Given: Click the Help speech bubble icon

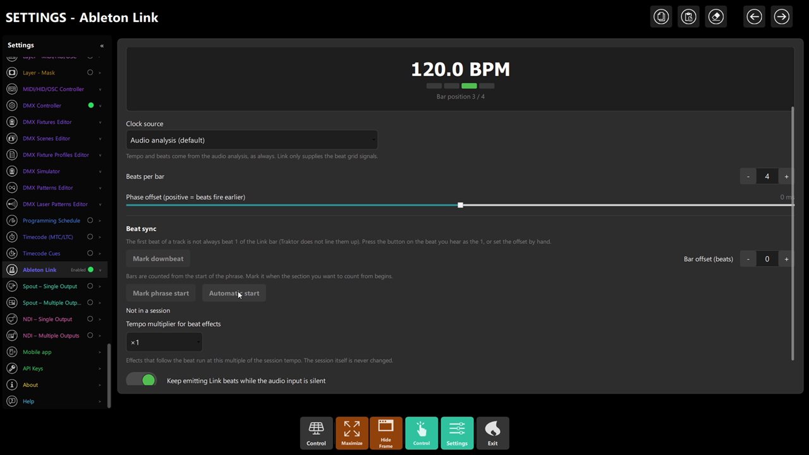Looking at the screenshot, I should [x=11, y=401].
